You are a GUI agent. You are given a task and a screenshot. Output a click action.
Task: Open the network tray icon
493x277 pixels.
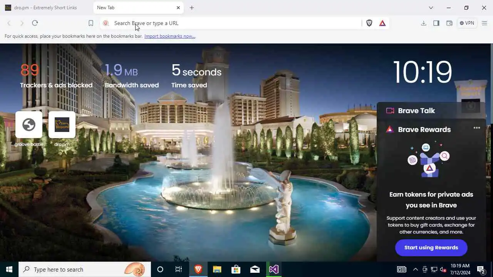coord(434,269)
